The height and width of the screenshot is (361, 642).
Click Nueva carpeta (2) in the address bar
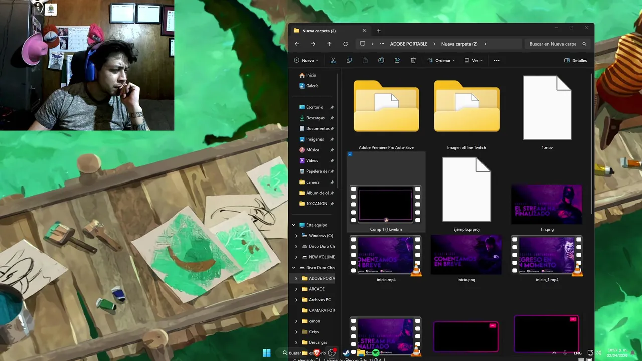pos(459,44)
